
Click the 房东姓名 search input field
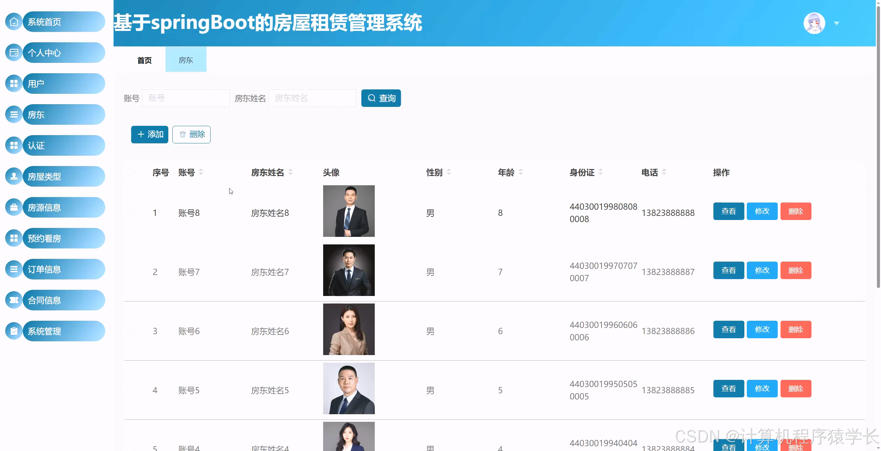click(x=312, y=98)
